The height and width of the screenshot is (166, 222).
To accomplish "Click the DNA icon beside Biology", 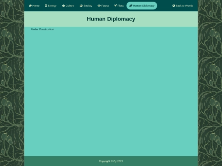I will [46, 6].
